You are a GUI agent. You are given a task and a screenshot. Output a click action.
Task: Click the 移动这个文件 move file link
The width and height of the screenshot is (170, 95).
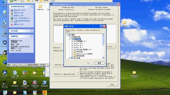click(19, 13)
